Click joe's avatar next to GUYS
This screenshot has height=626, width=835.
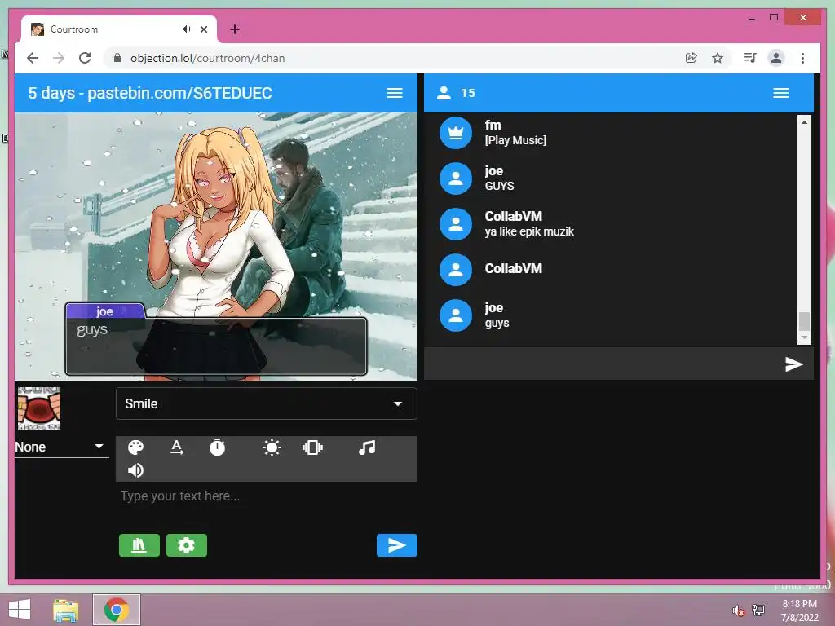pyautogui.click(x=456, y=179)
